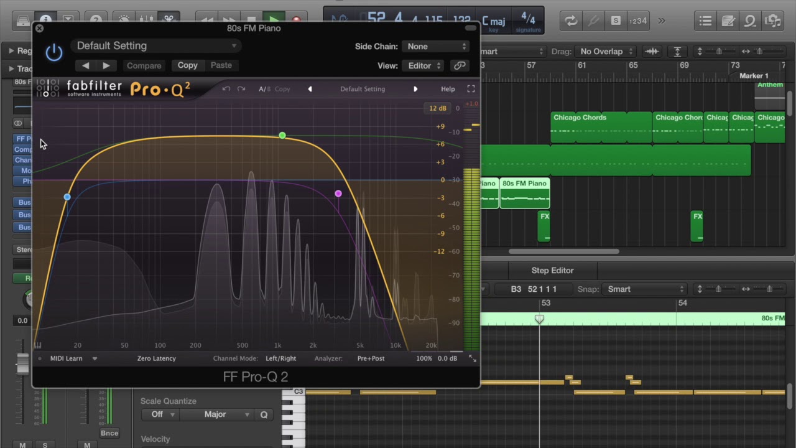Go to previous preset with left arrow

(x=85, y=65)
